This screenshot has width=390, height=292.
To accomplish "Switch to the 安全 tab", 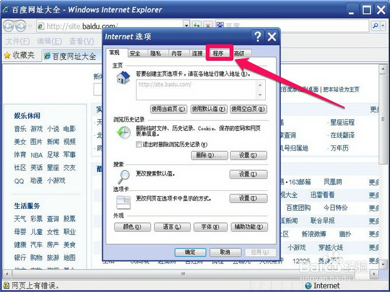I will (x=135, y=54).
